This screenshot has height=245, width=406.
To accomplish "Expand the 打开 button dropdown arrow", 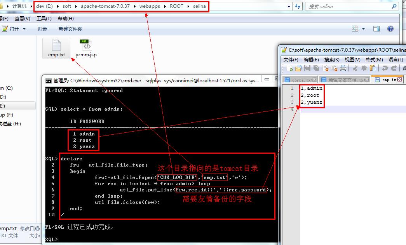I will coord(24,29).
